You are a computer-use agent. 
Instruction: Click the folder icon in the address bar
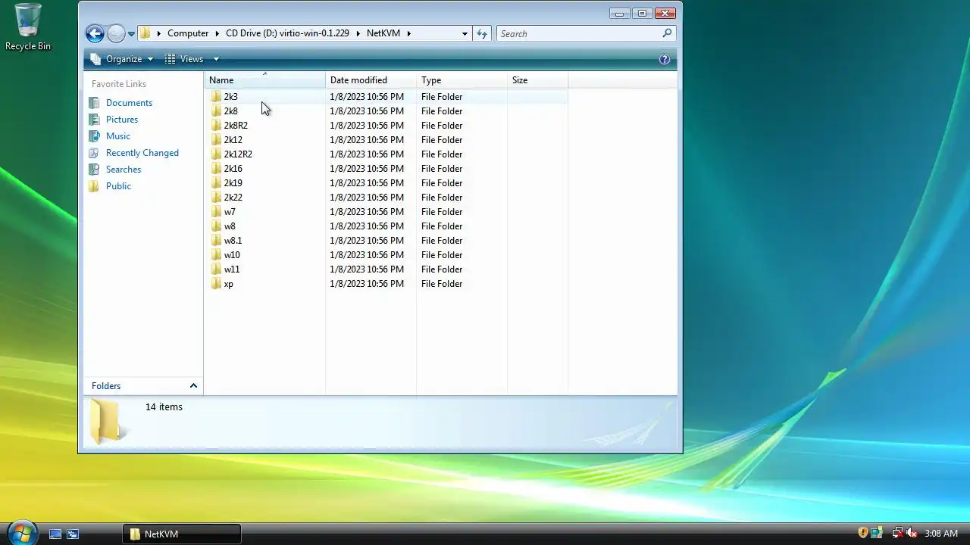click(x=145, y=33)
